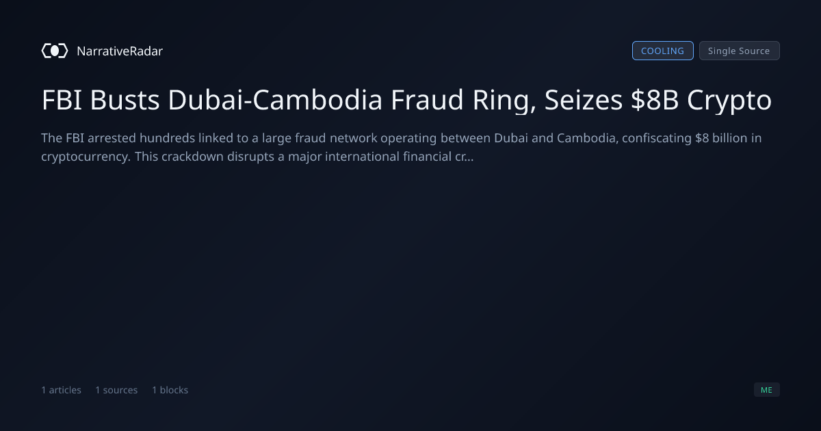The image size is (821, 431).
Task: Click "Fraud Ring" in the headline
Action: click(464, 101)
